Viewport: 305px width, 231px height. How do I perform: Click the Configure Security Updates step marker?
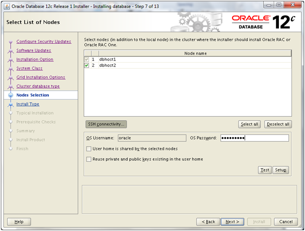point(11,42)
